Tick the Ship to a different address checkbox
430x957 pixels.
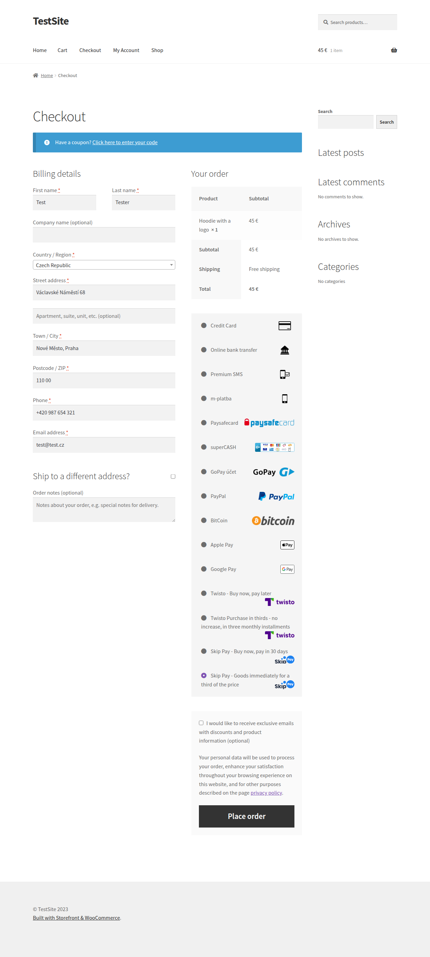click(x=173, y=477)
